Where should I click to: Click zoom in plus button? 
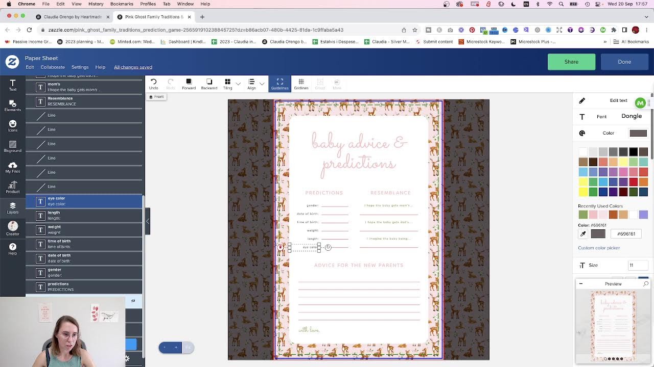click(x=176, y=348)
